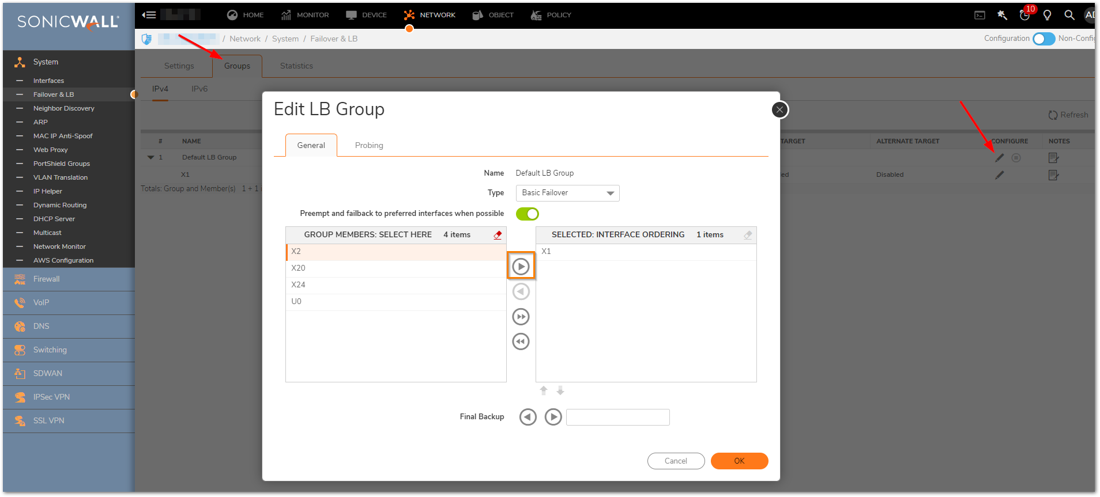
Task: Collapse the sidebar with the hamburger icon
Action: [x=149, y=15]
